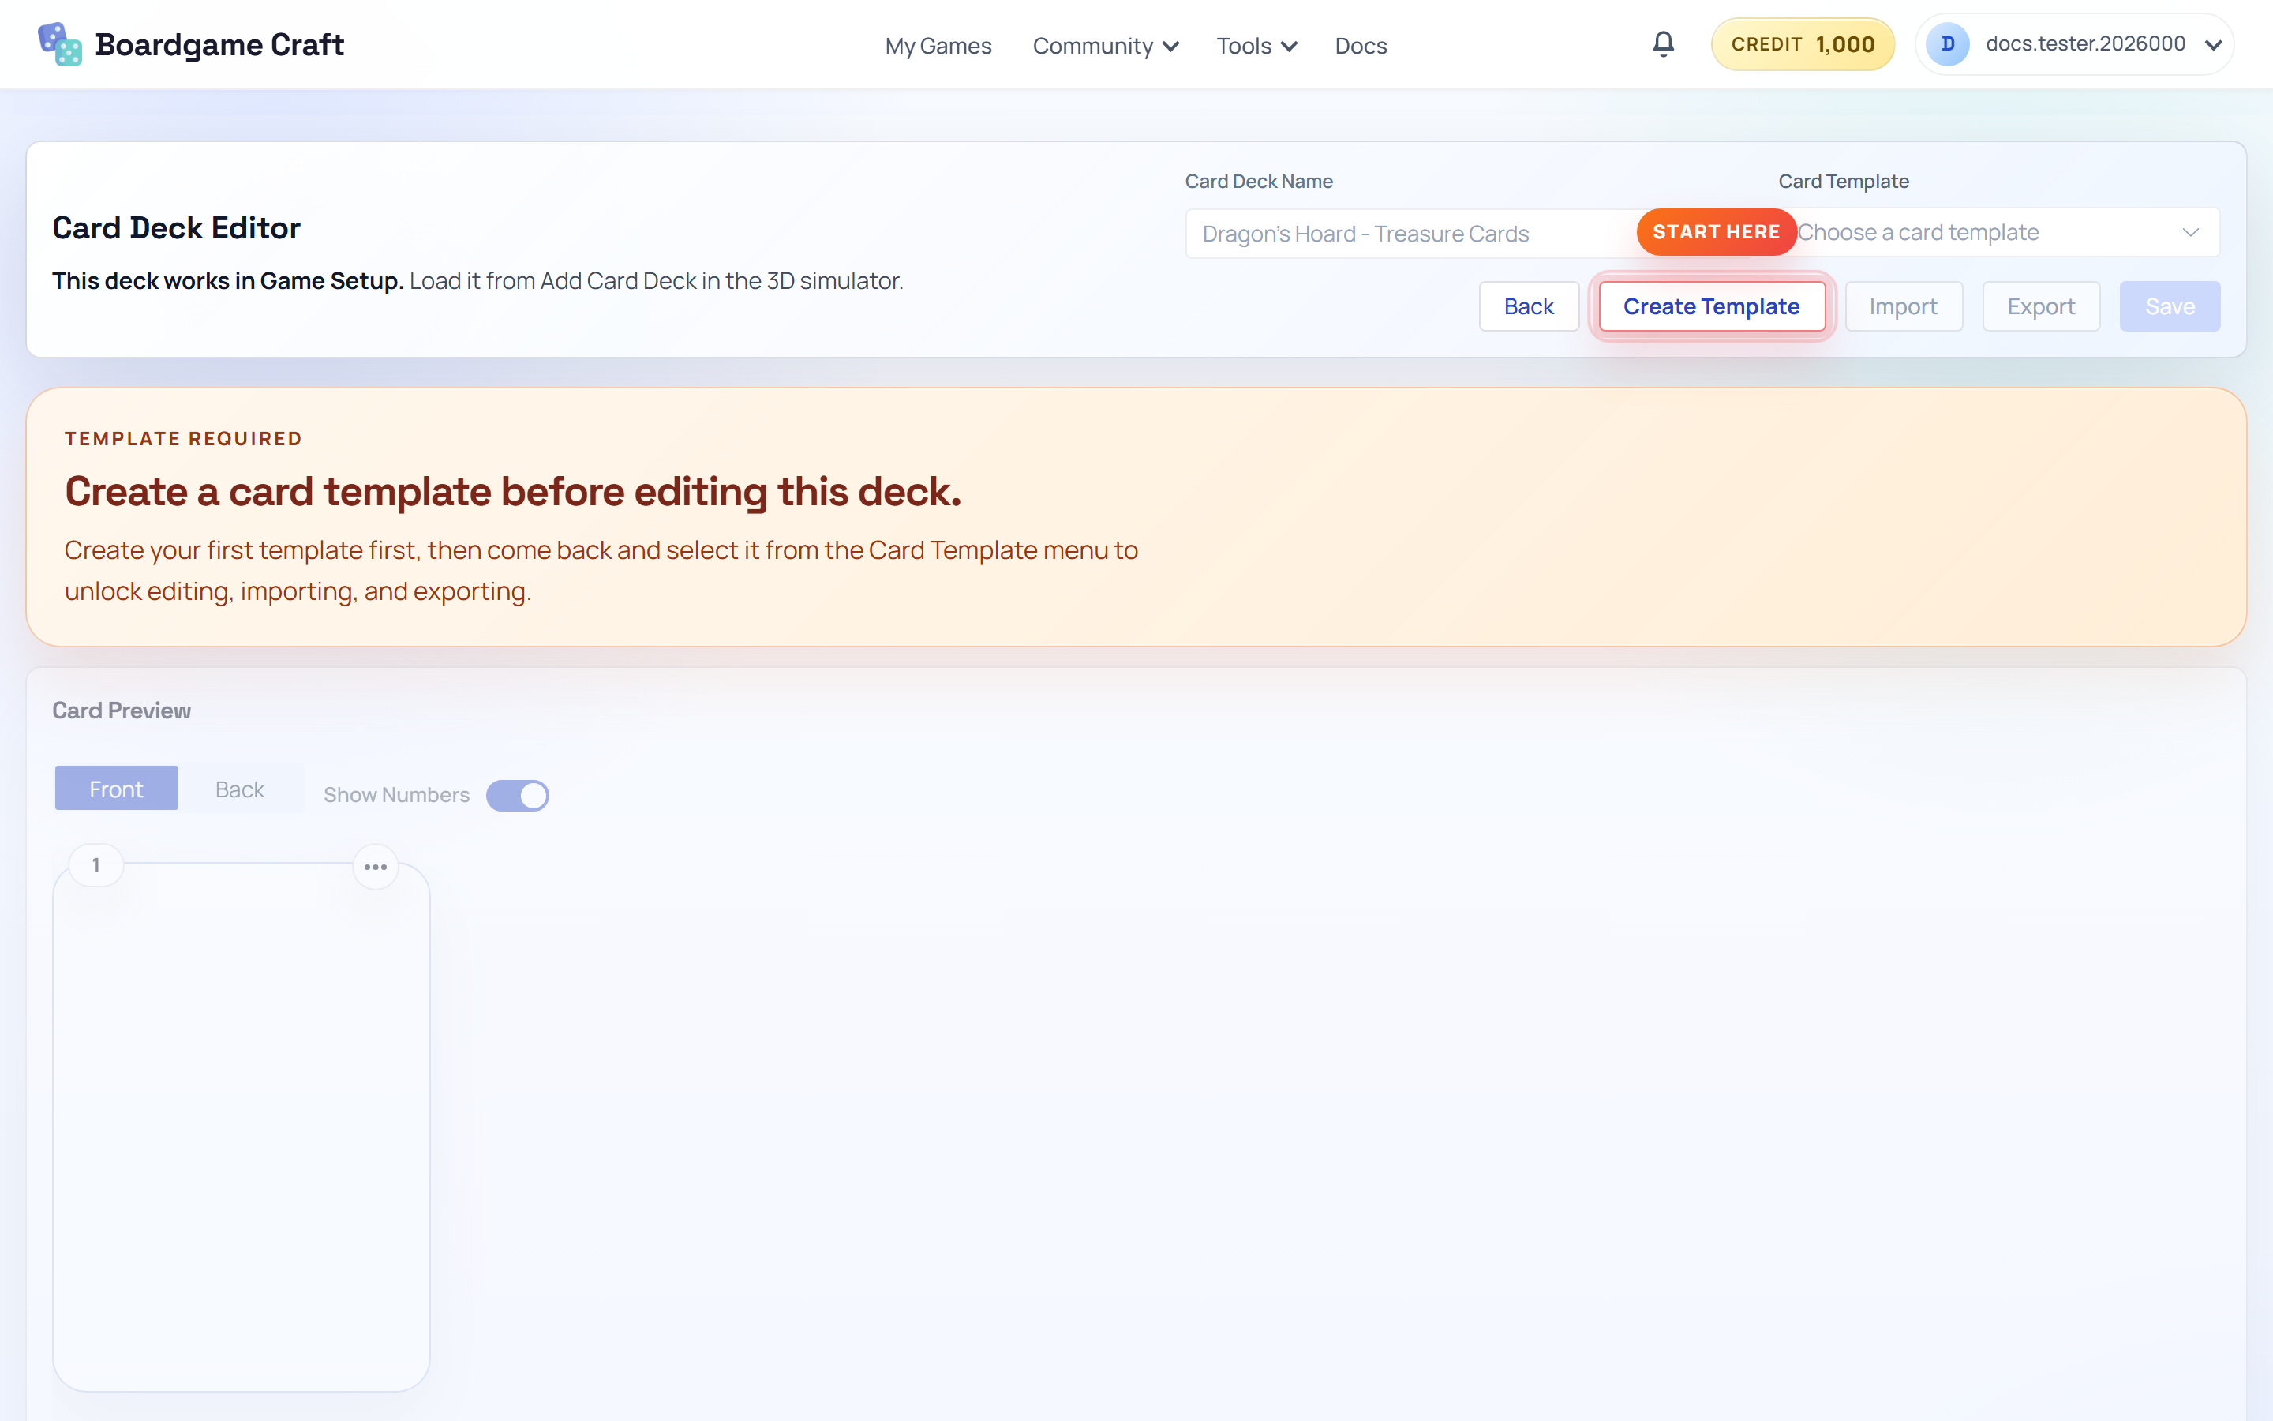Click the card number 1 badge
This screenshot has width=2273, height=1421.
click(x=95, y=864)
